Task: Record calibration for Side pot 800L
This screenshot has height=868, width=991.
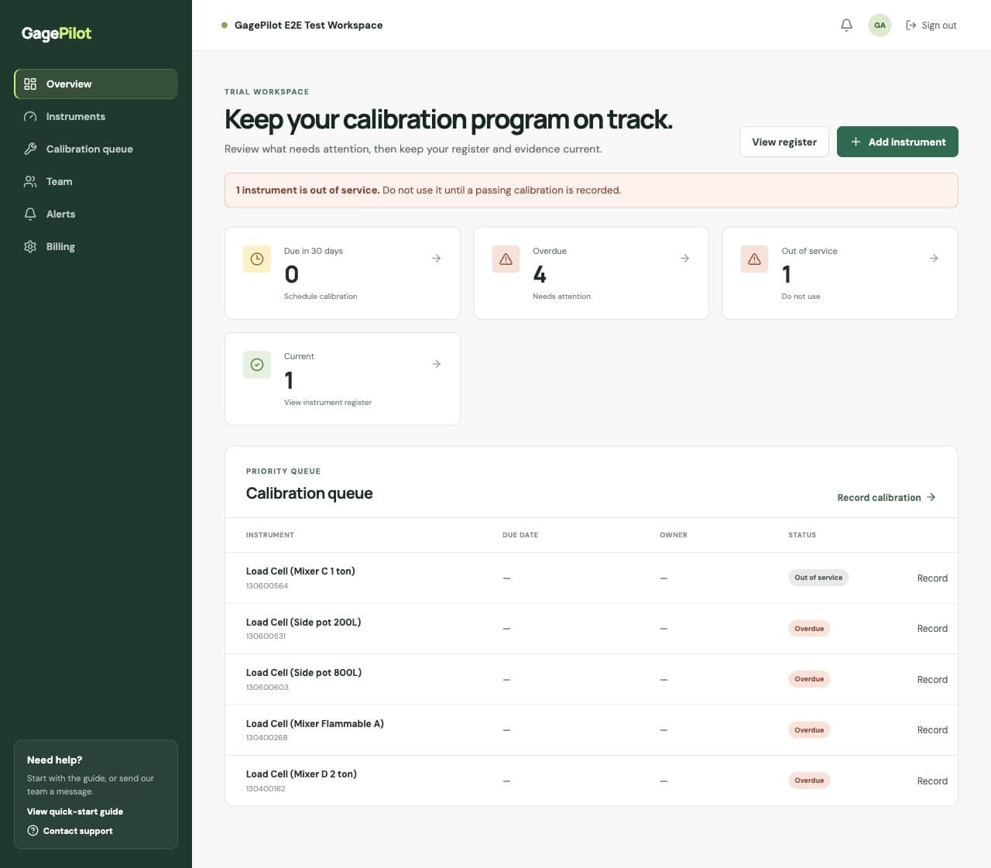Action: (932, 679)
